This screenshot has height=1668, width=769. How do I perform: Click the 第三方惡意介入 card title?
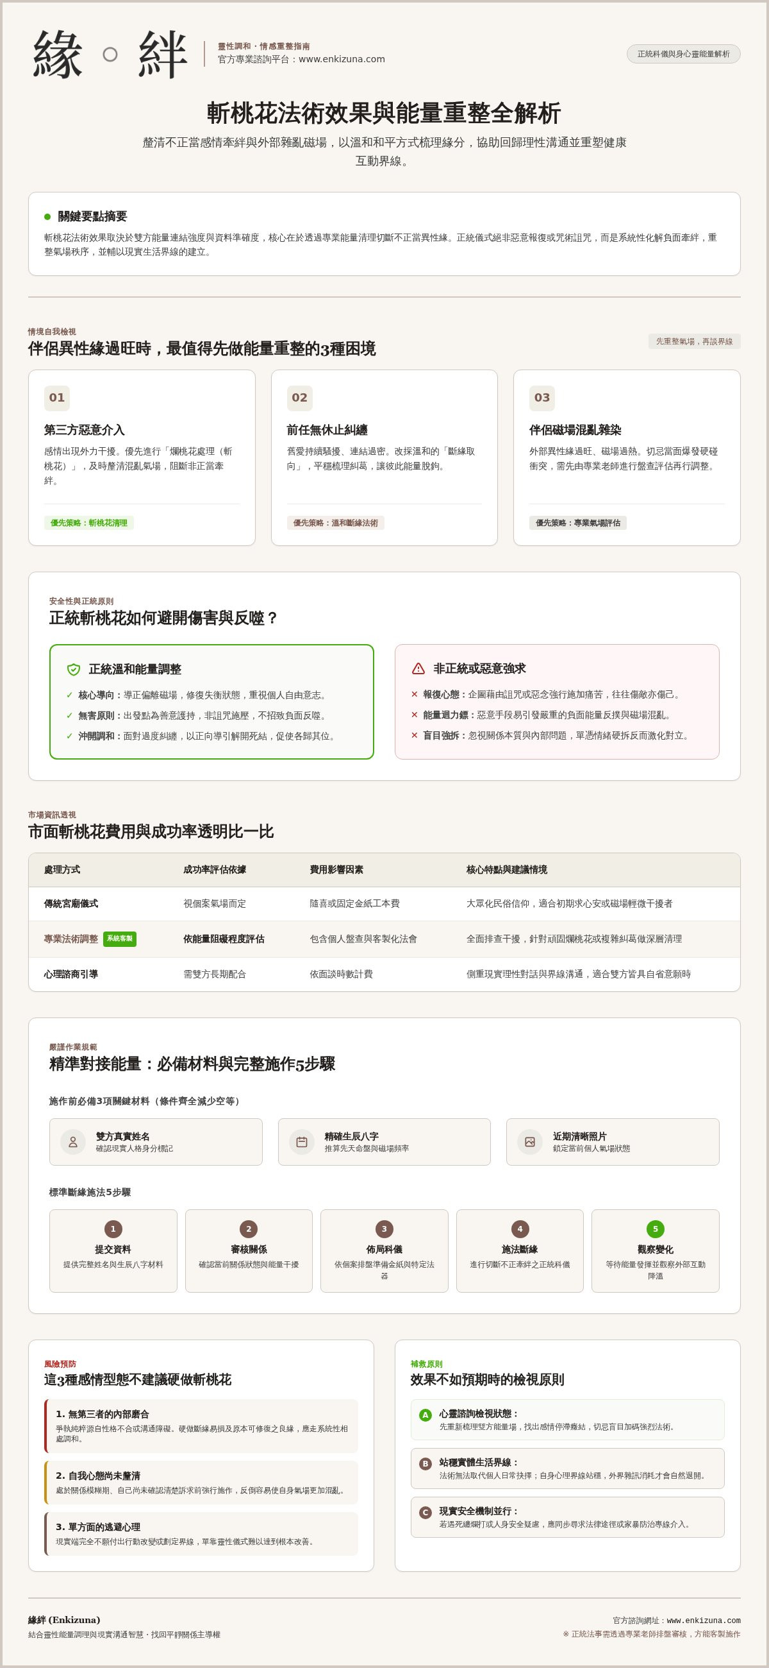tap(84, 430)
